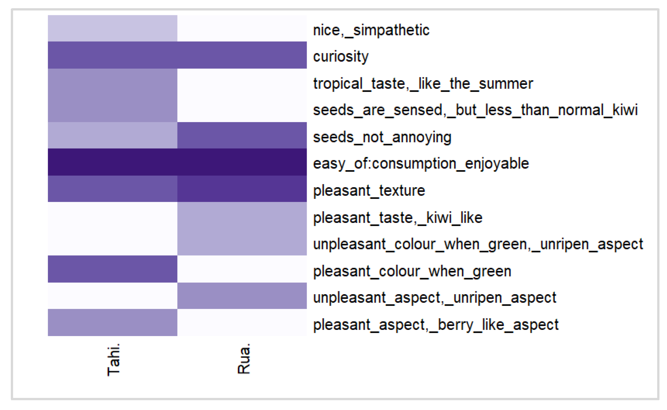Select the Rua cell in curiosity row
The height and width of the screenshot is (410, 667).
coord(242,55)
